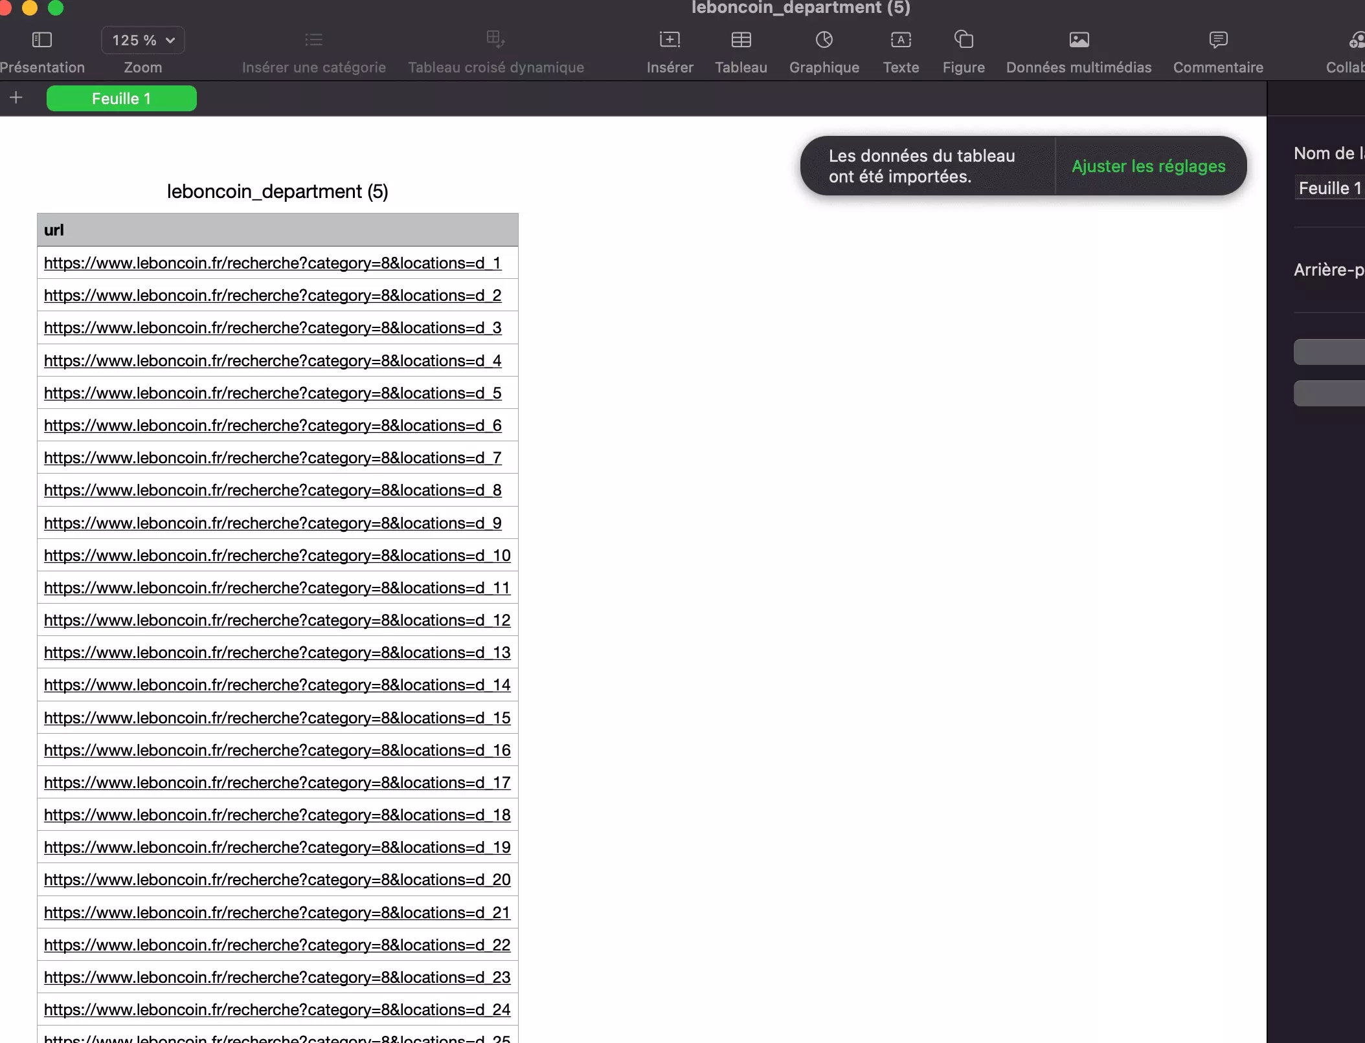Screen dimensions: 1365x1043
Task: Open the Données multimédias media icon
Action: pos(1079,40)
